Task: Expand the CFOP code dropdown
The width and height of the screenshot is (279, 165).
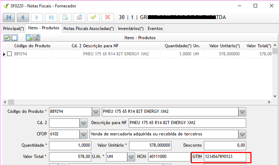Action: (x=84, y=134)
